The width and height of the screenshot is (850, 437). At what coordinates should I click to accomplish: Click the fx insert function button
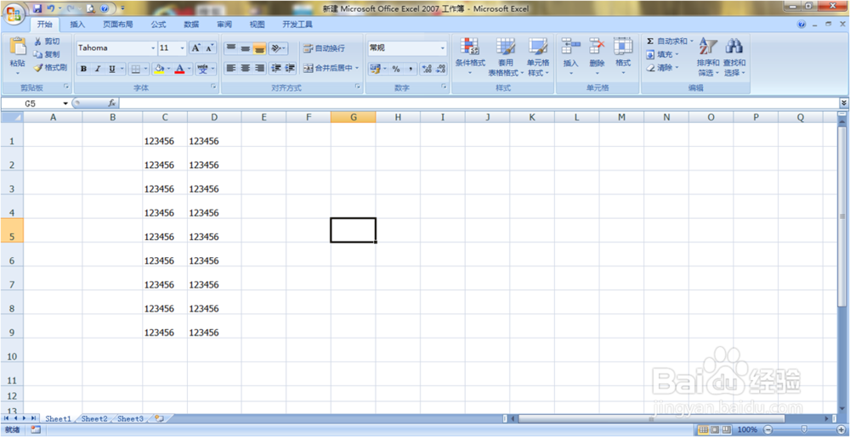112,103
